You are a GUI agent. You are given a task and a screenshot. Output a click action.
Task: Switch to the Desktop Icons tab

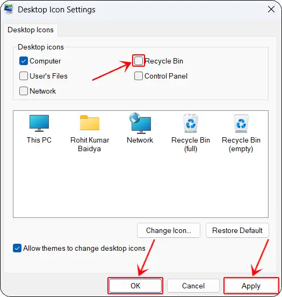coord(31,30)
